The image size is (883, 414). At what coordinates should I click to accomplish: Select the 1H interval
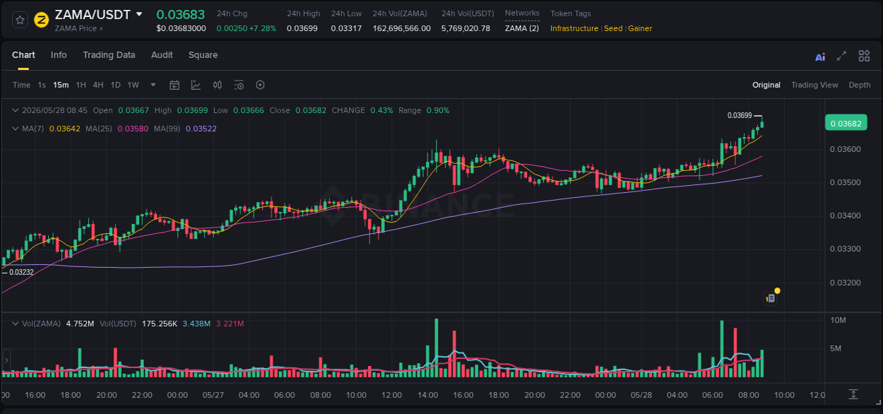pos(81,85)
